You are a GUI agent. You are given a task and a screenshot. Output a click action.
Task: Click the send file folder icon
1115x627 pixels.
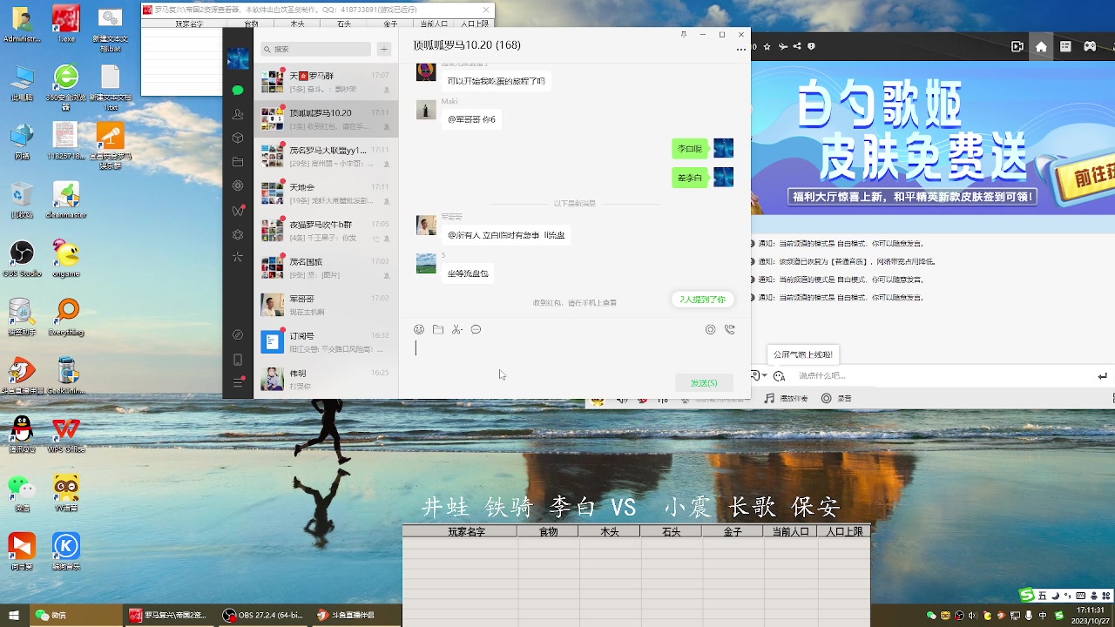click(438, 329)
